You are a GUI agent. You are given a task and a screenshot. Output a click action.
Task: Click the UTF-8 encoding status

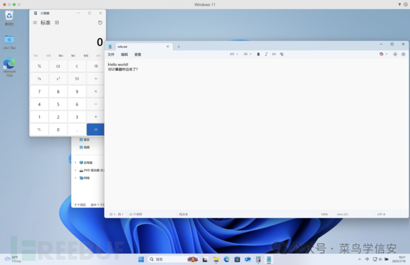pos(381,215)
